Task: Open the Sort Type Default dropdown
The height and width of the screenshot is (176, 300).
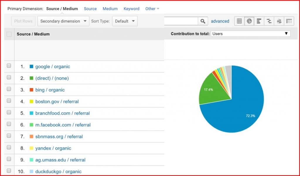Action: 125,21
